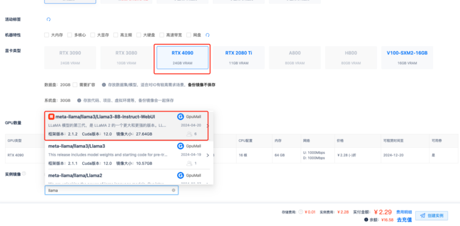Viewport: 460px width, 226px height.
Task: Click the 64 GB memory cell
Action: coord(279,155)
